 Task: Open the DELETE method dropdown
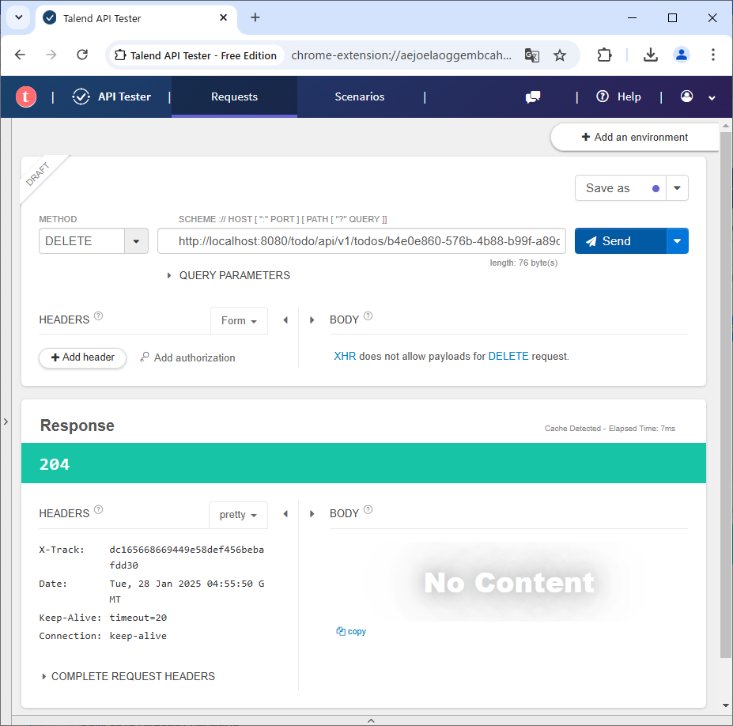136,241
